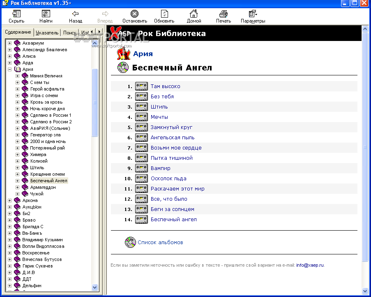This screenshot has height=297, width=371.
Task: Select Беспечный Ангел in the tree
Action: (49, 181)
